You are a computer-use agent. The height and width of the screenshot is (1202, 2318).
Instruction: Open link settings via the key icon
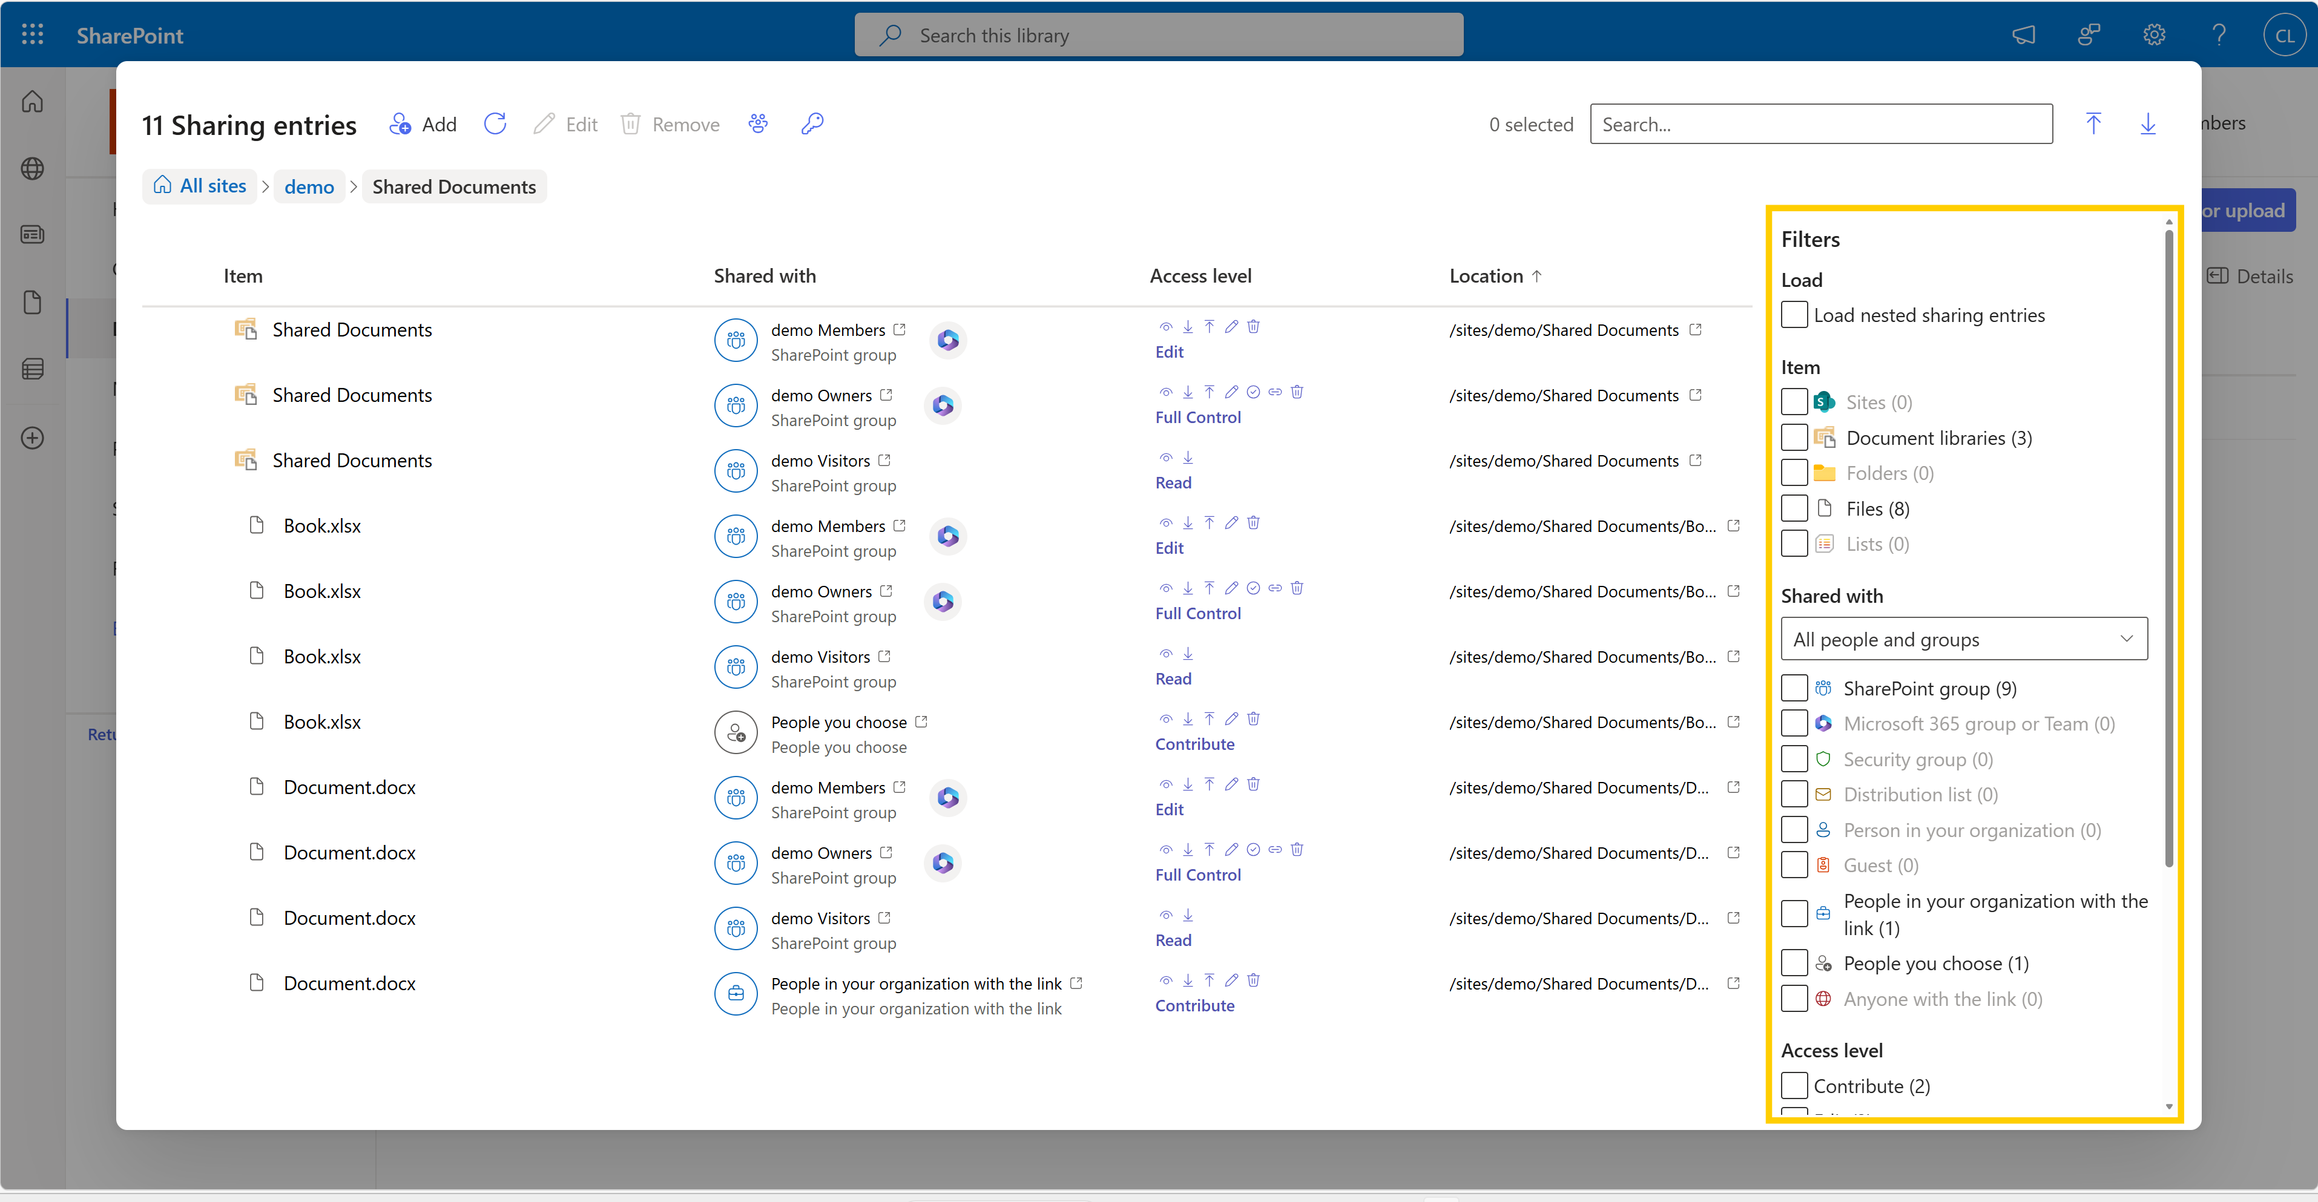coord(812,123)
